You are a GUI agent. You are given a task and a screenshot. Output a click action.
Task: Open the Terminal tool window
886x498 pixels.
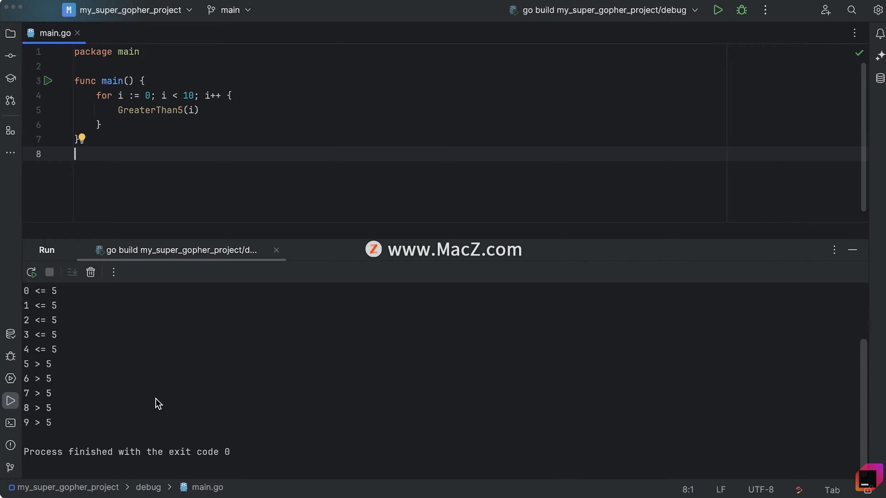click(10, 423)
